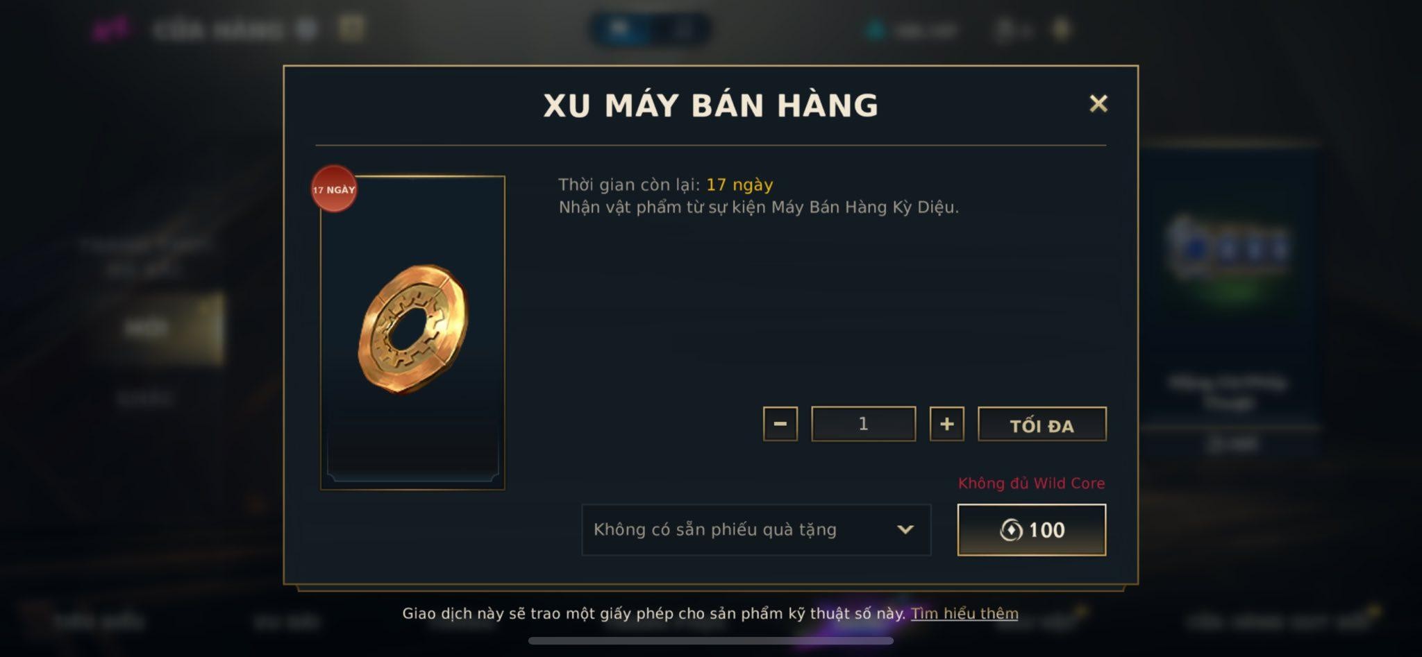This screenshot has height=657, width=1422.
Task: Open the gift voucher dropdown
Action: pyautogui.click(x=755, y=530)
